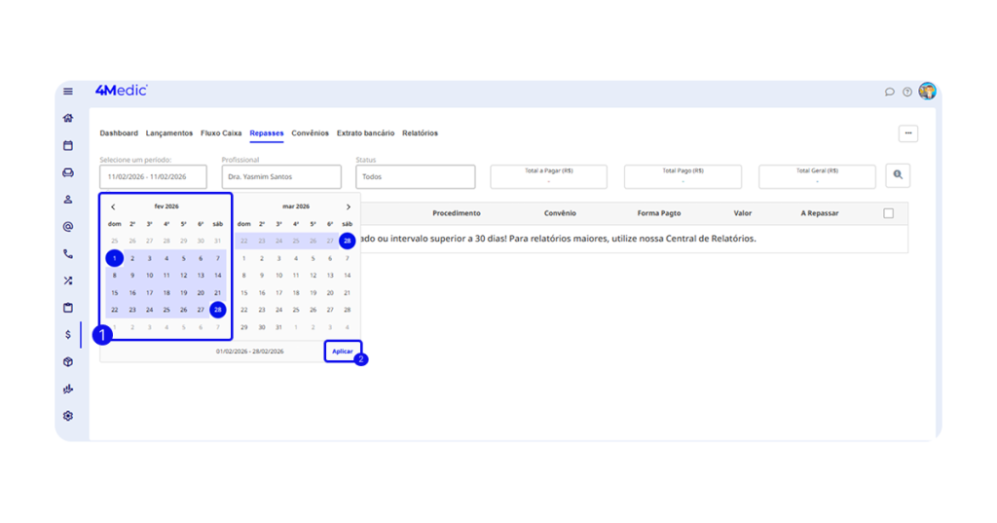The height and width of the screenshot is (523, 997).
Task: Check the select-all checkbox in table header
Action: (x=888, y=213)
